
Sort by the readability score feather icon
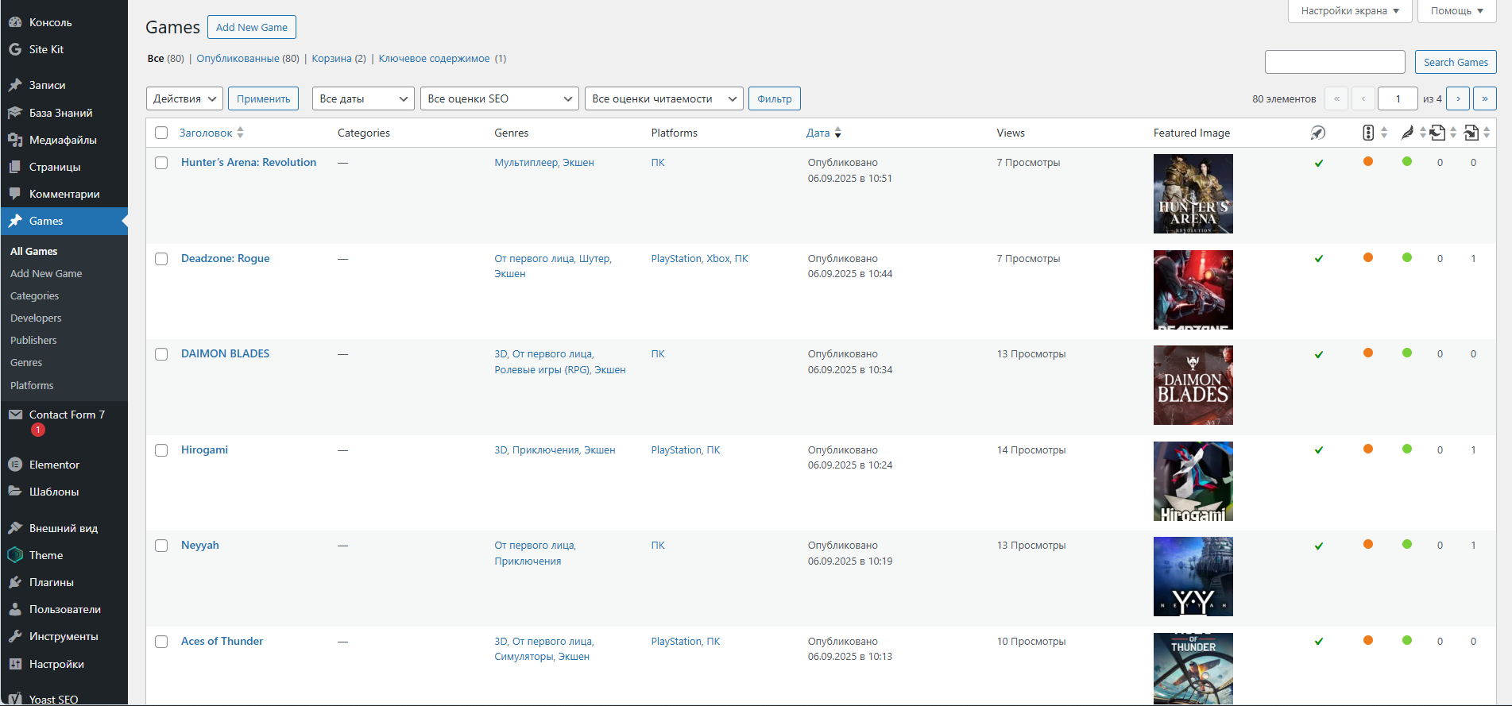click(1407, 133)
